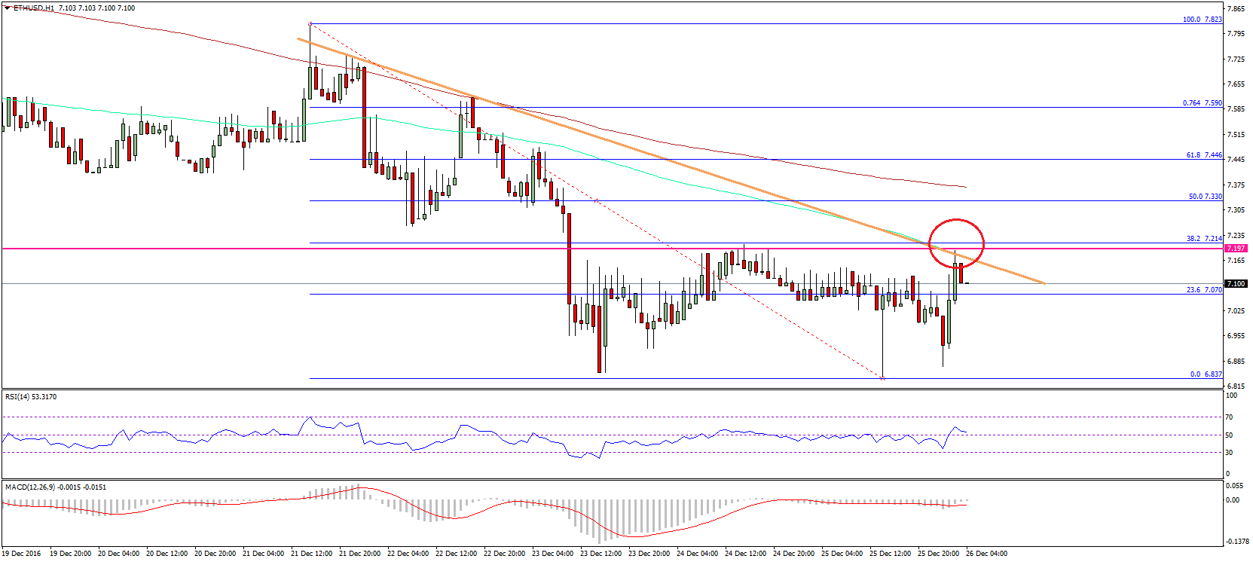The width and height of the screenshot is (1253, 562).
Task: Click the 7.655 price scale value
Action: tap(1236, 84)
